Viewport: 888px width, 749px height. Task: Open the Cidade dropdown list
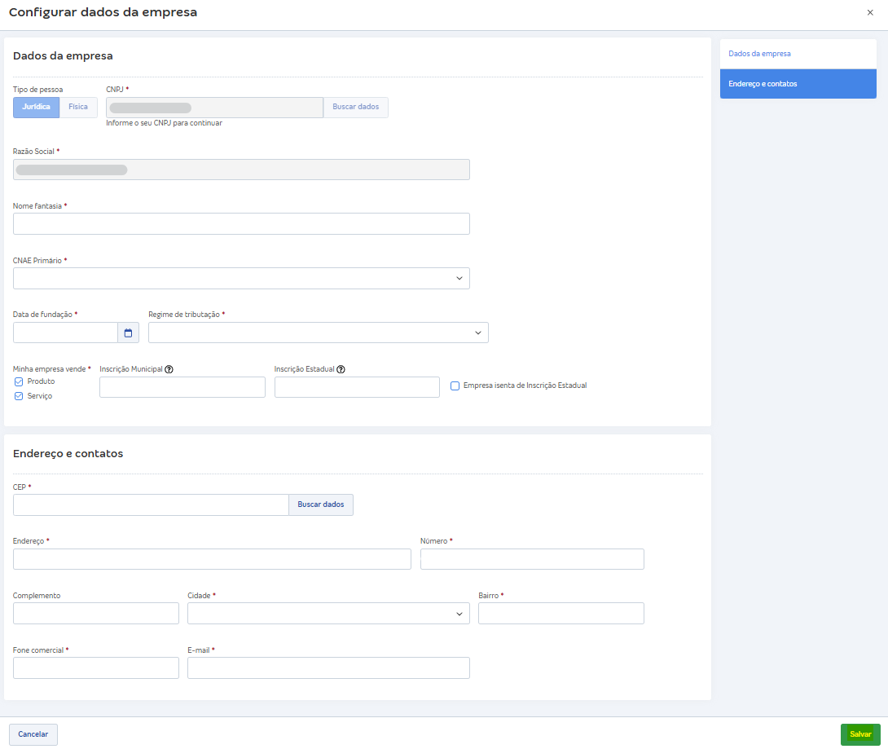point(328,614)
